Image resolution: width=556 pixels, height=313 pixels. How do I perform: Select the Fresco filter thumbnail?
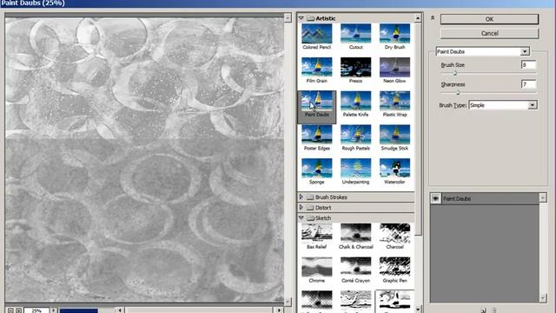[355, 68]
